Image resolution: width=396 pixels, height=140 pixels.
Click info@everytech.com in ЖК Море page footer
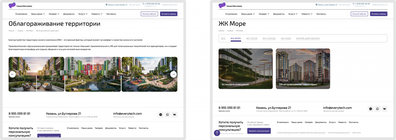point(337,108)
